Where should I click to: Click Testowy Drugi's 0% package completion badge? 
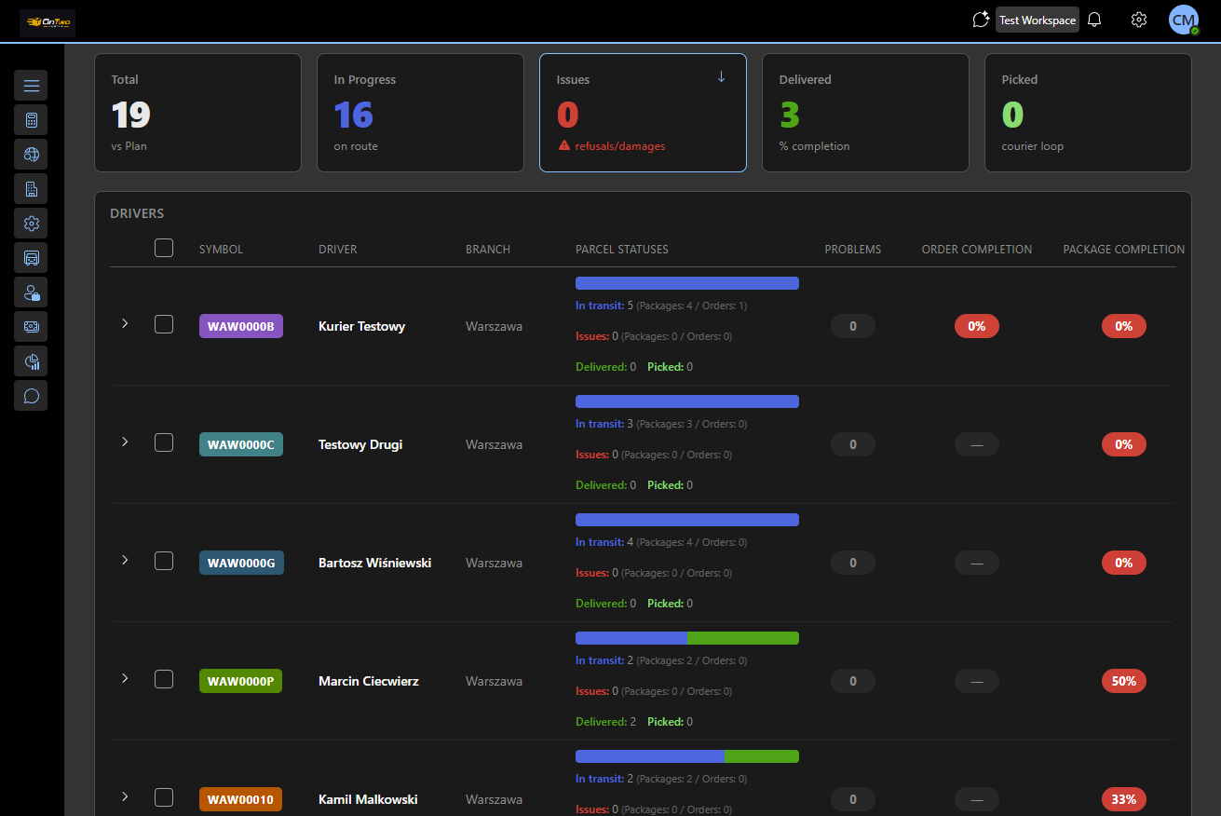pyautogui.click(x=1124, y=444)
